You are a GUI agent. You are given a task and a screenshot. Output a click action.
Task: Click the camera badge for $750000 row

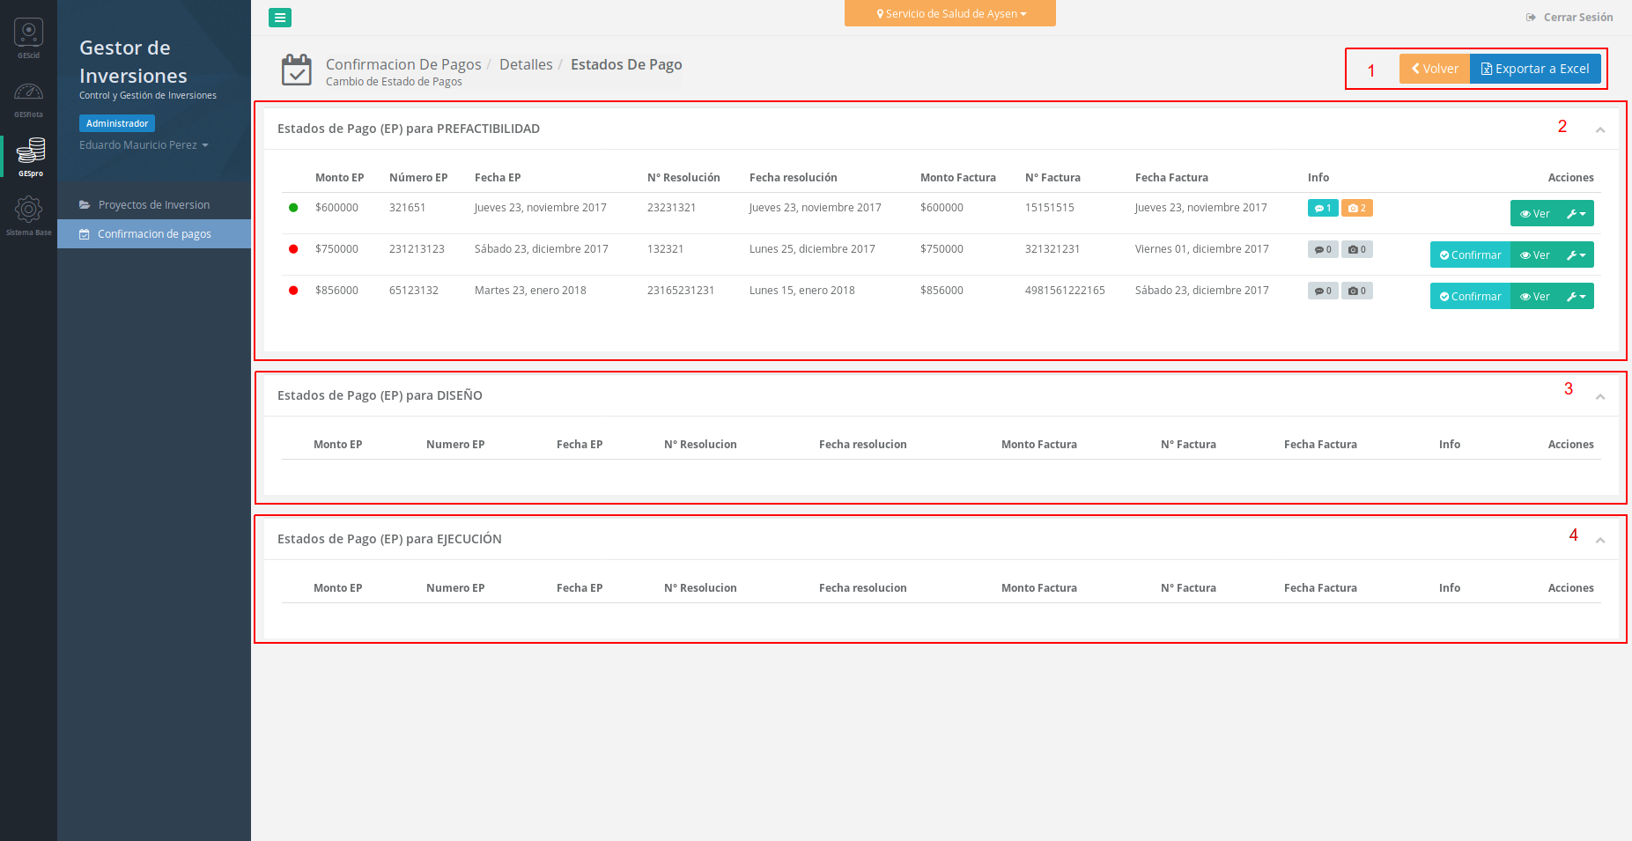point(1356,250)
